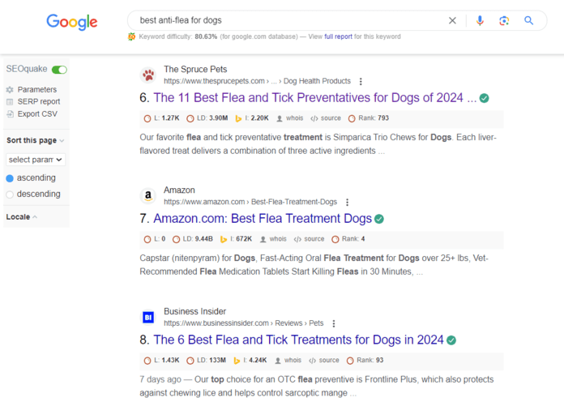Open whois for thesprucepets.com
The height and width of the screenshot is (419, 564).
pos(289,118)
